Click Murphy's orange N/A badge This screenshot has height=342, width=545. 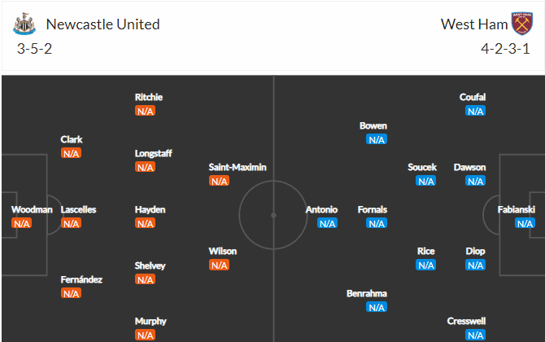[146, 335]
